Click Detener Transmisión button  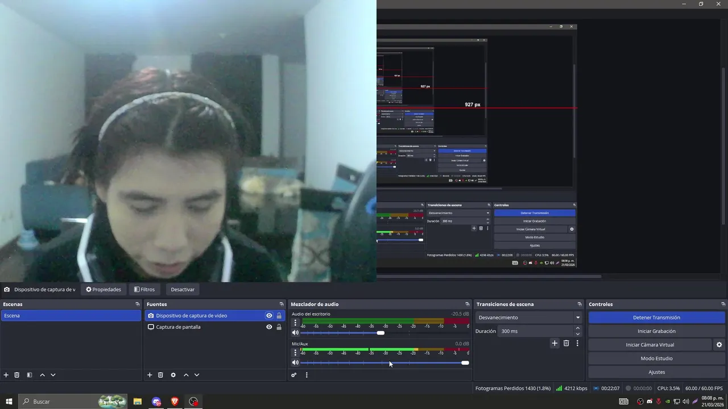(x=656, y=318)
